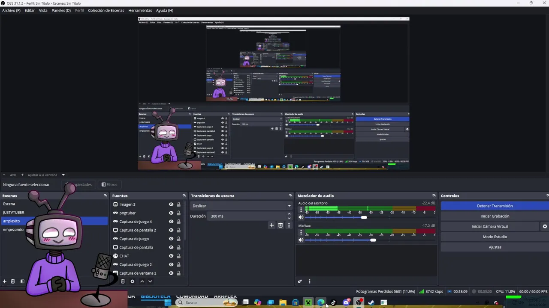549x308 pixels.
Task: Click the Windows taskbar Buscar box
Action: pyautogui.click(x=206, y=302)
